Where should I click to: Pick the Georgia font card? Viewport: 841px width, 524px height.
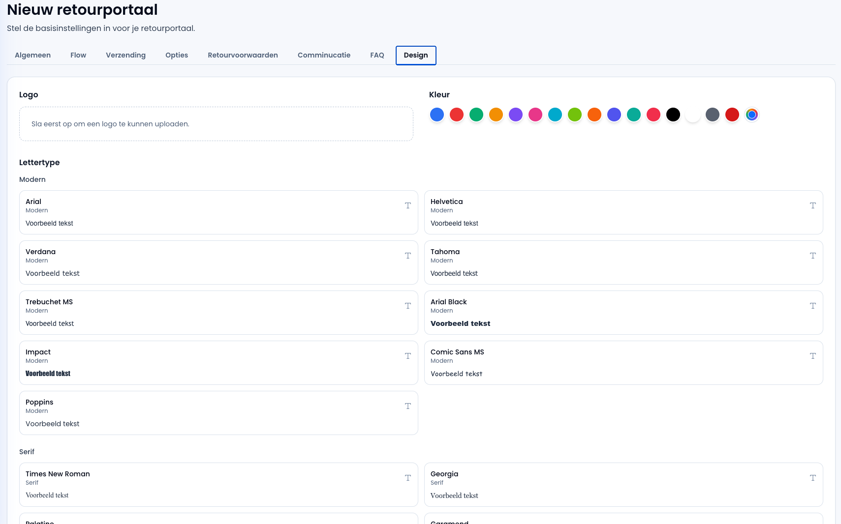623,485
